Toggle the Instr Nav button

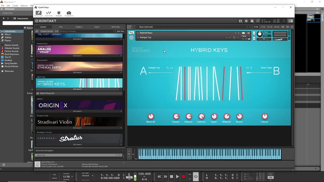120,31
